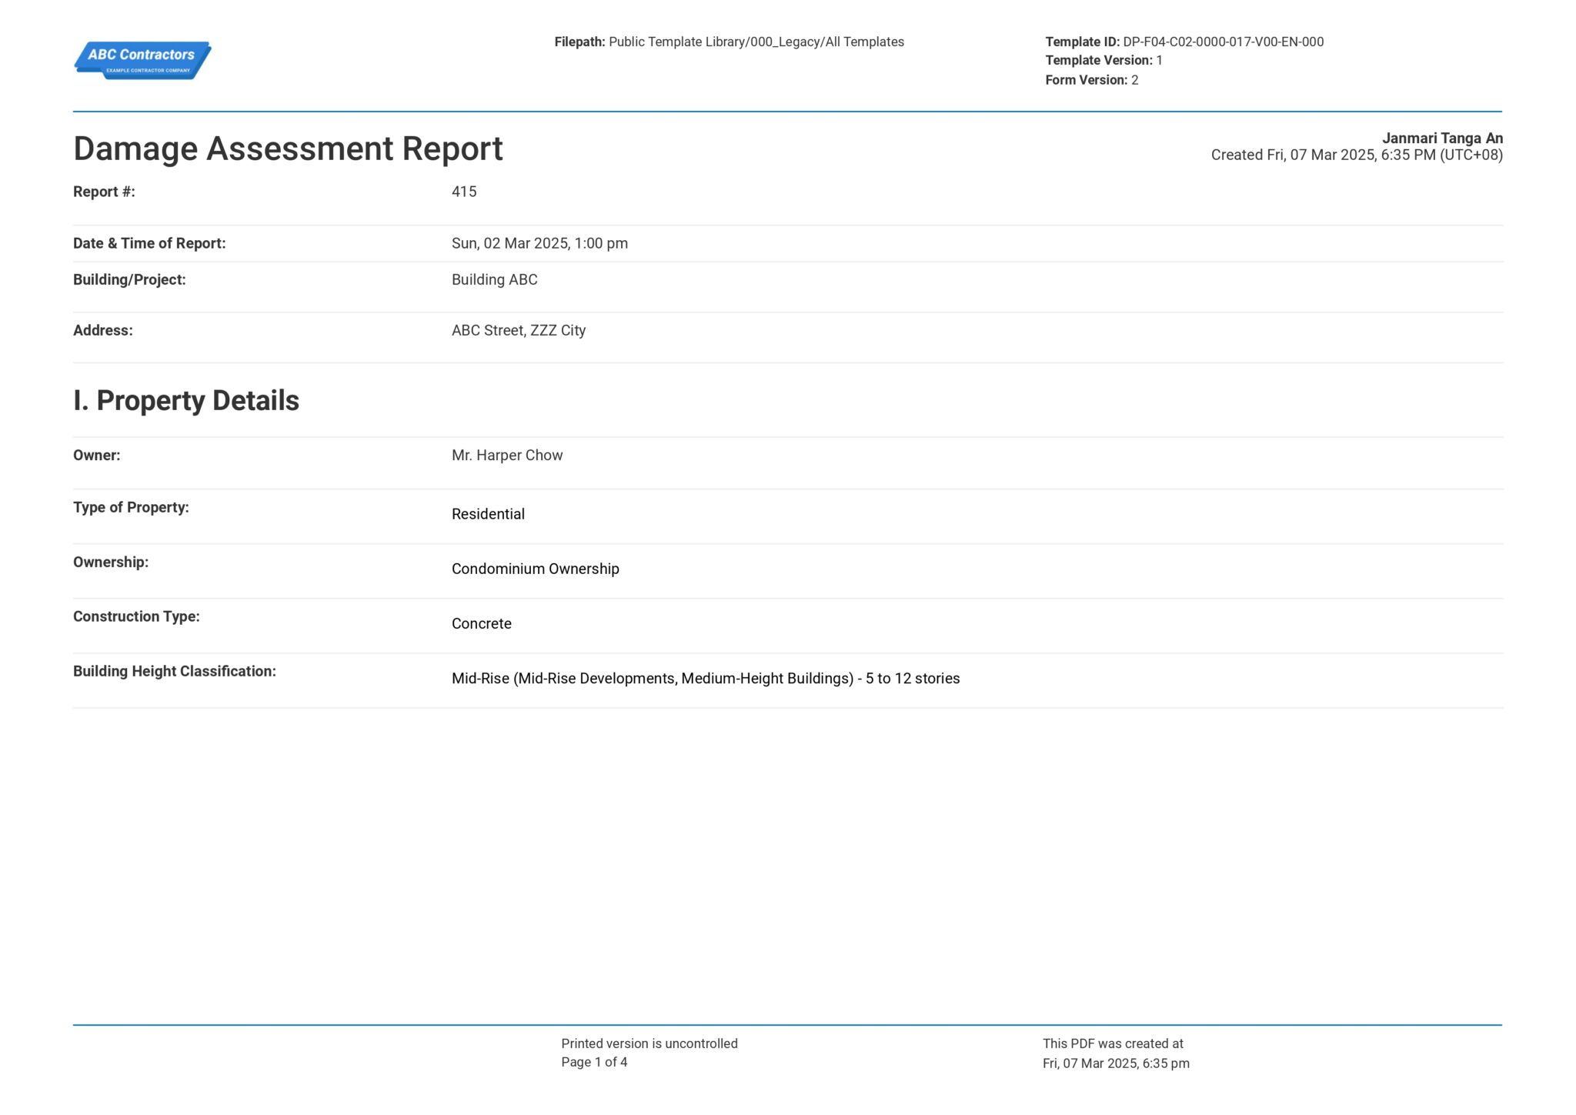The image size is (1576, 1115).
Task: Select the Condominium Ownership value
Action: pyautogui.click(x=535, y=569)
